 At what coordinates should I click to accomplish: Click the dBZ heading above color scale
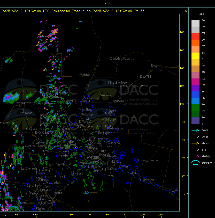click(202, 14)
